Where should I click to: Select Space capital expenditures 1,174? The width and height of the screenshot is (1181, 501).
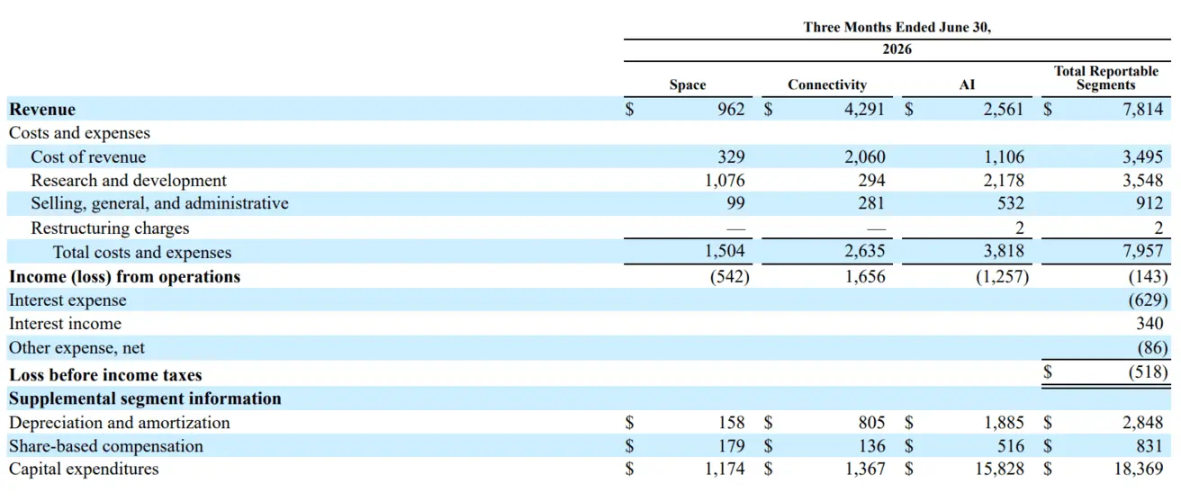[x=725, y=470]
